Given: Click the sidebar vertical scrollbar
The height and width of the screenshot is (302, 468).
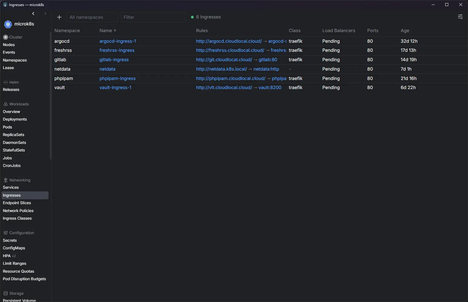Looking at the screenshot, I should click(x=50, y=95).
